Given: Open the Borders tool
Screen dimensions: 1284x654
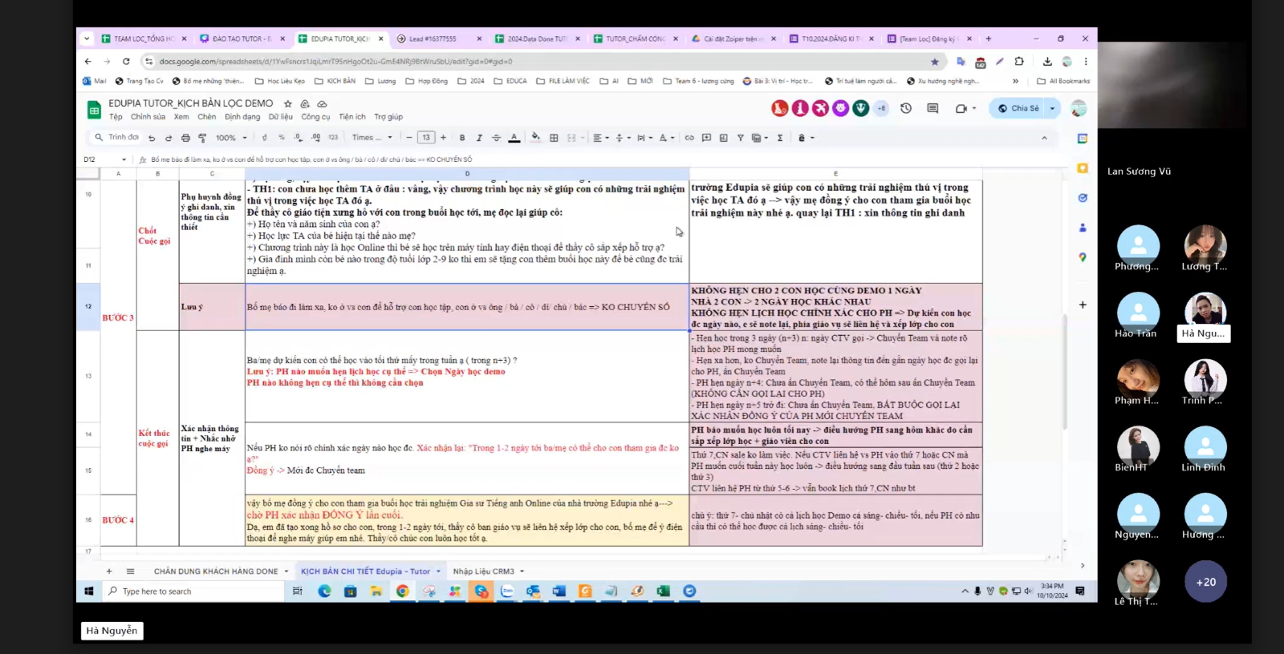Looking at the screenshot, I should tap(554, 138).
